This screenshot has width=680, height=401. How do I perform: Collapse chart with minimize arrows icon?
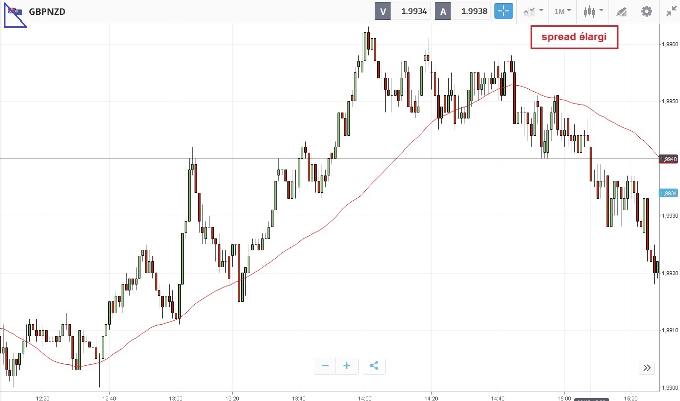[x=670, y=11]
